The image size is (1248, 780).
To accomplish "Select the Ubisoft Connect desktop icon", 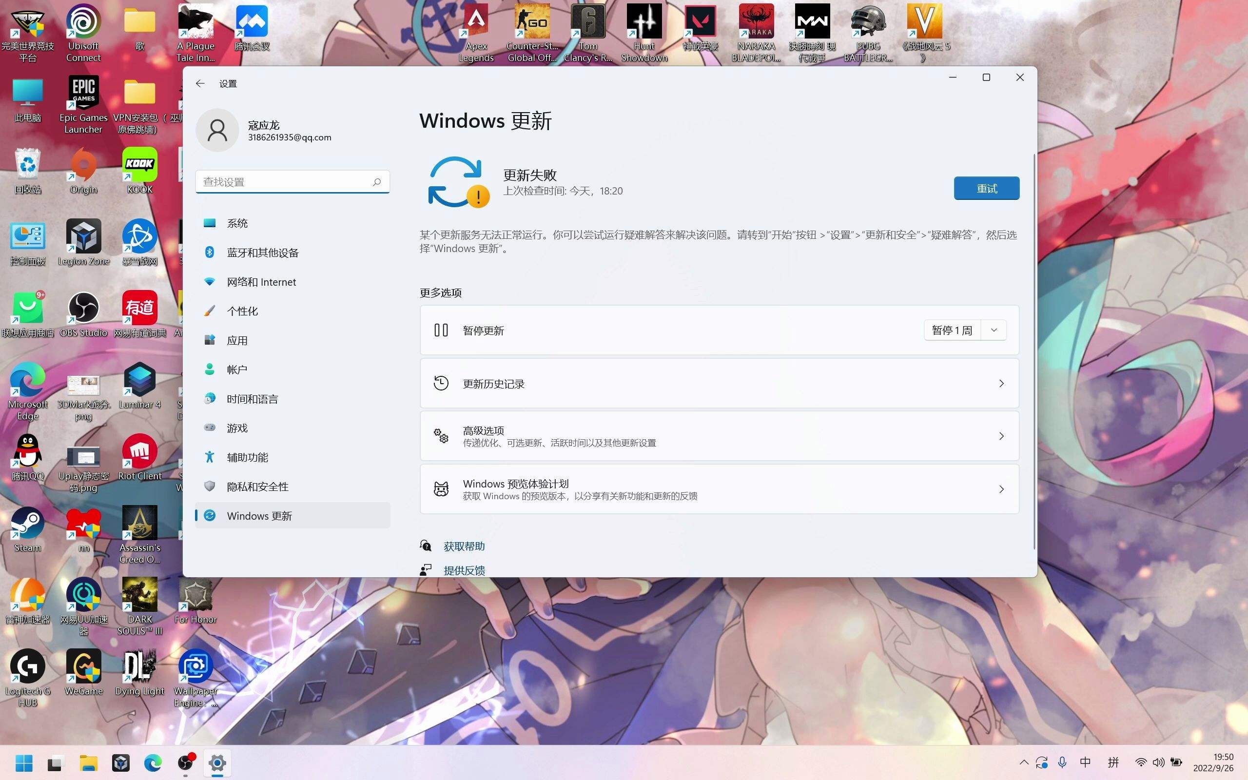I will pos(83,33).
